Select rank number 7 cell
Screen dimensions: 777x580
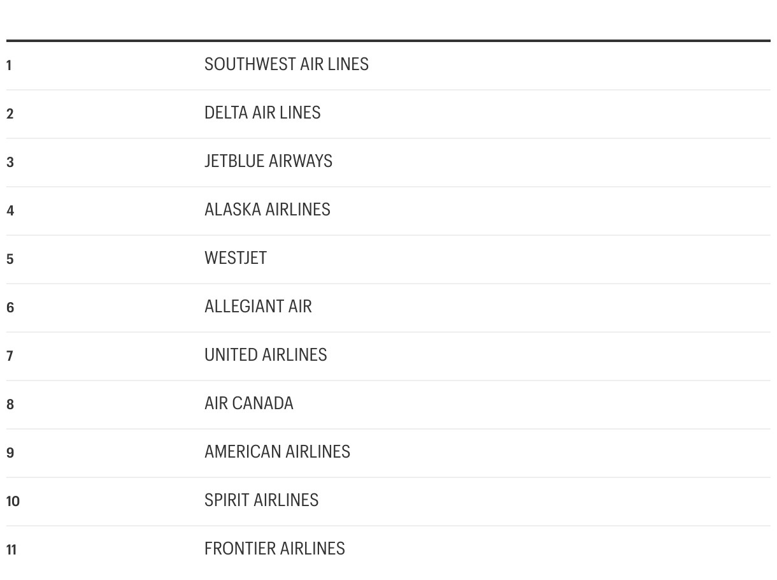pos(10,356)
